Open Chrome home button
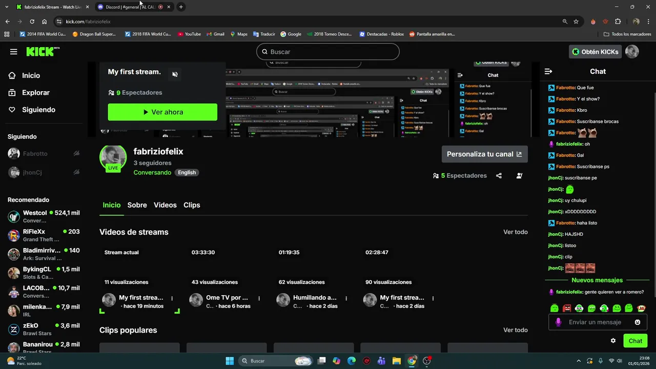656x369 pixels. click(x=45, y=22)
